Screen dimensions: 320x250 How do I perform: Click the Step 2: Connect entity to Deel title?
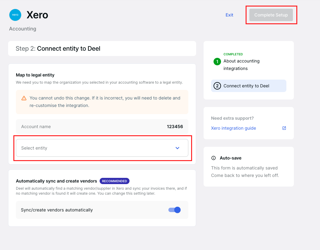tap(58, 49)
